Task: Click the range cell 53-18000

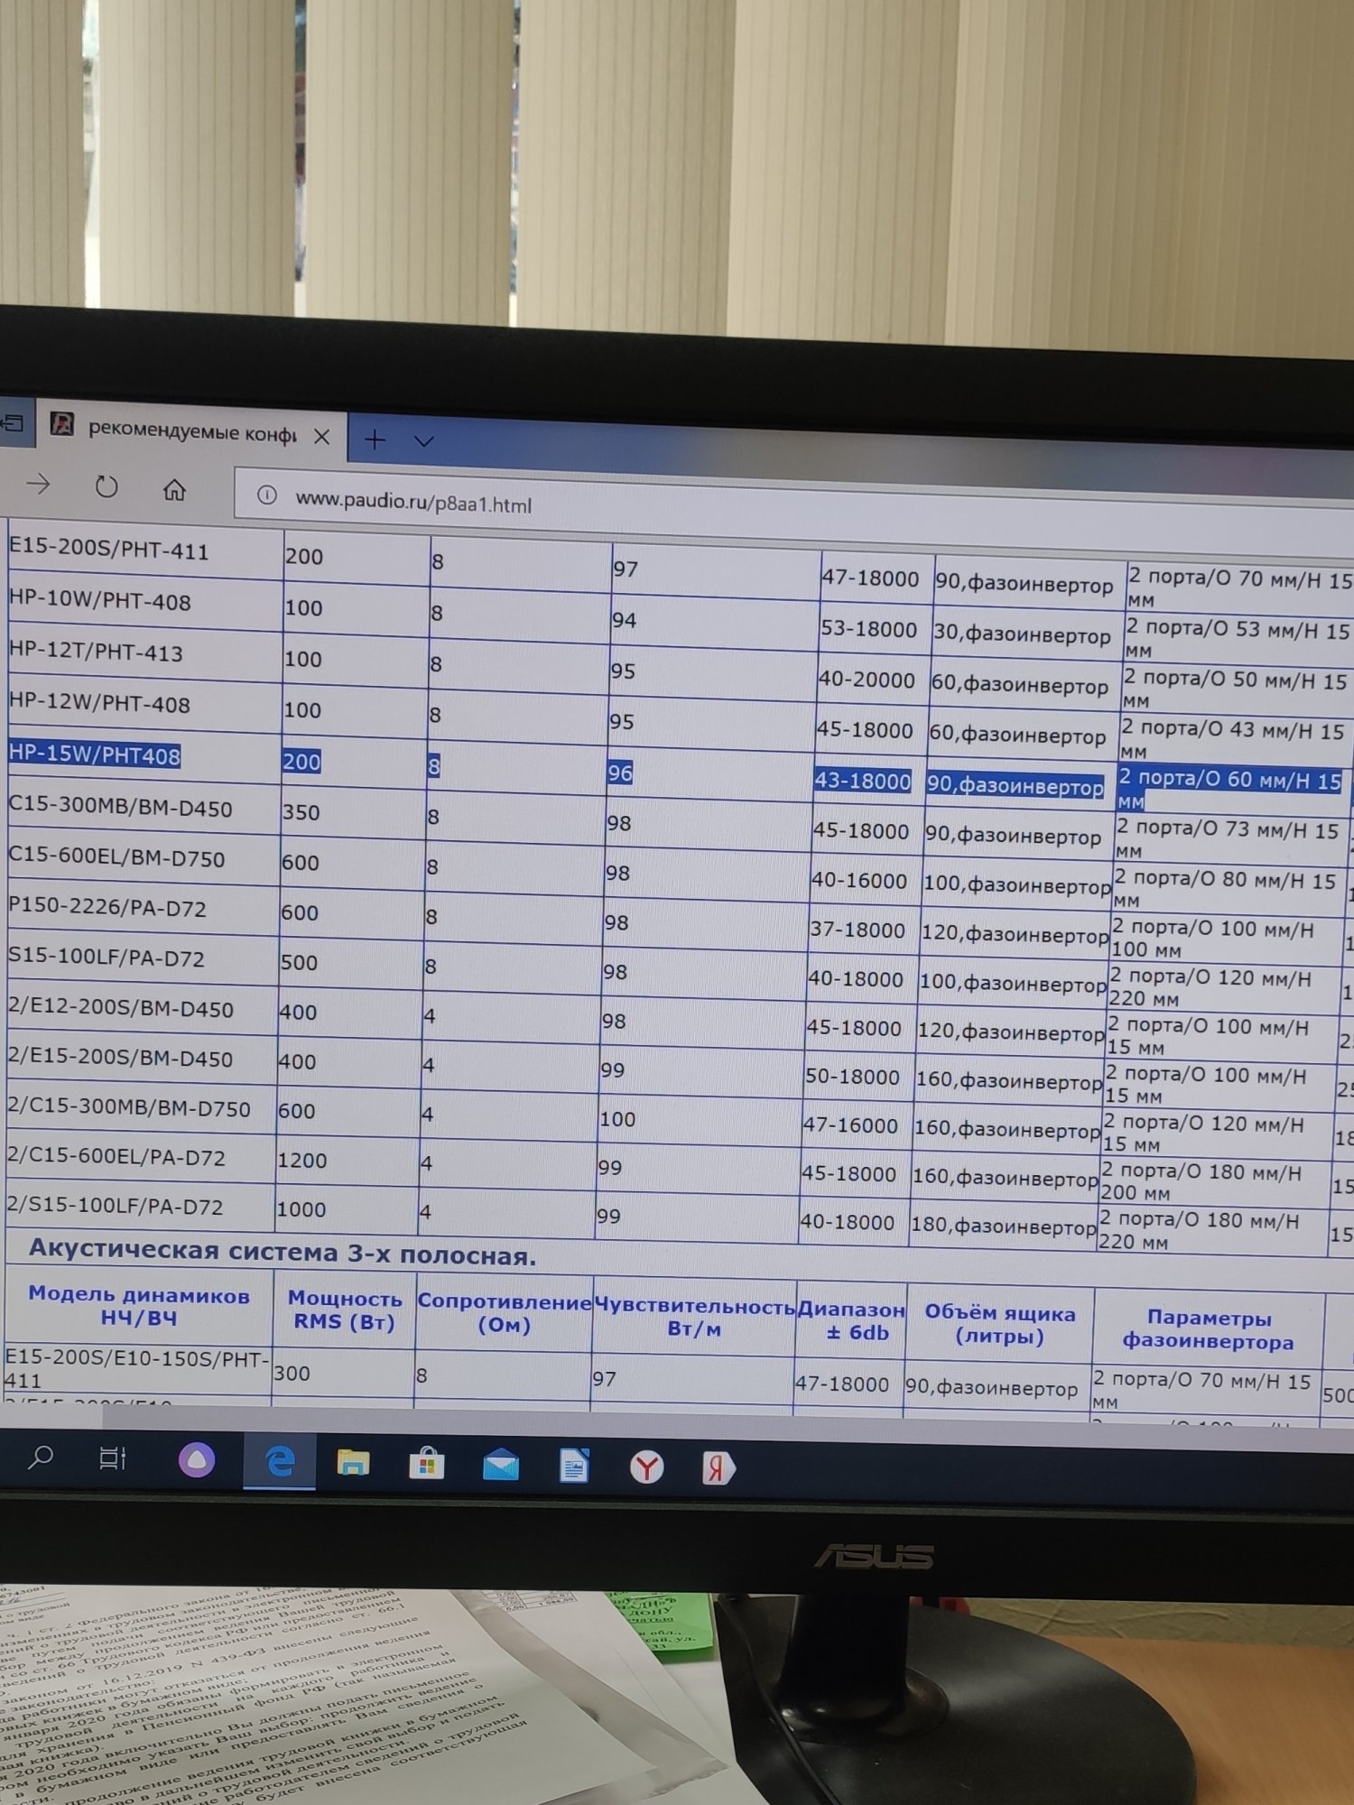Action: [x=868, y=629]
